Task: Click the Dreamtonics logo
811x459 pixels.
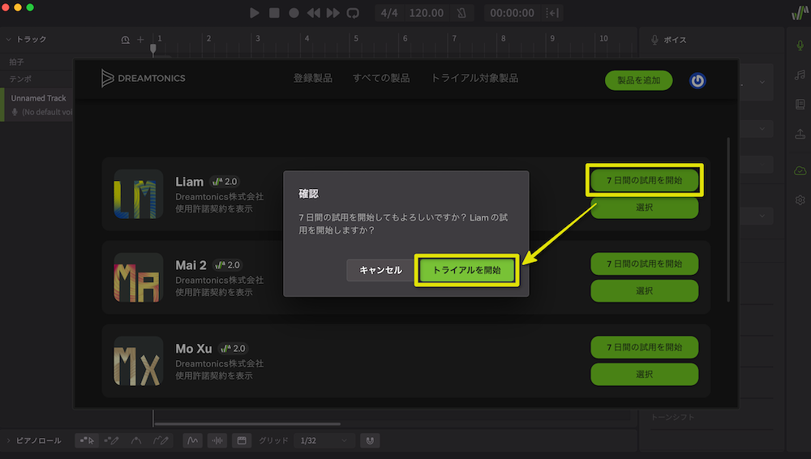Action: pyautogui.click(x=144, y=78)
